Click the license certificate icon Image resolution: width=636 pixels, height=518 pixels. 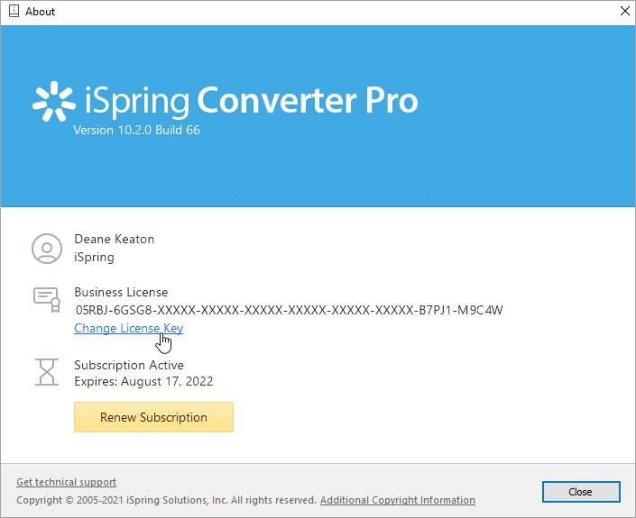[47, 300]
